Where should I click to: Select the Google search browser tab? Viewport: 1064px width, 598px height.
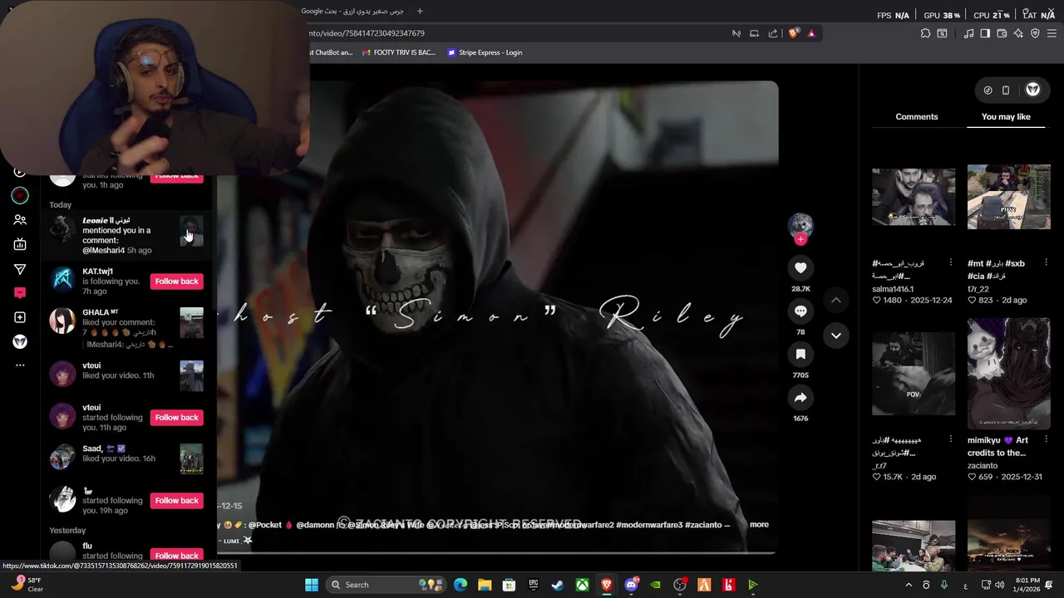(x=353, y=11)
